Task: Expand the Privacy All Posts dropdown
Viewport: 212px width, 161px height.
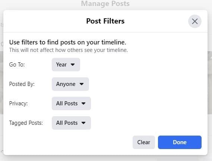Action: point(71,103)
